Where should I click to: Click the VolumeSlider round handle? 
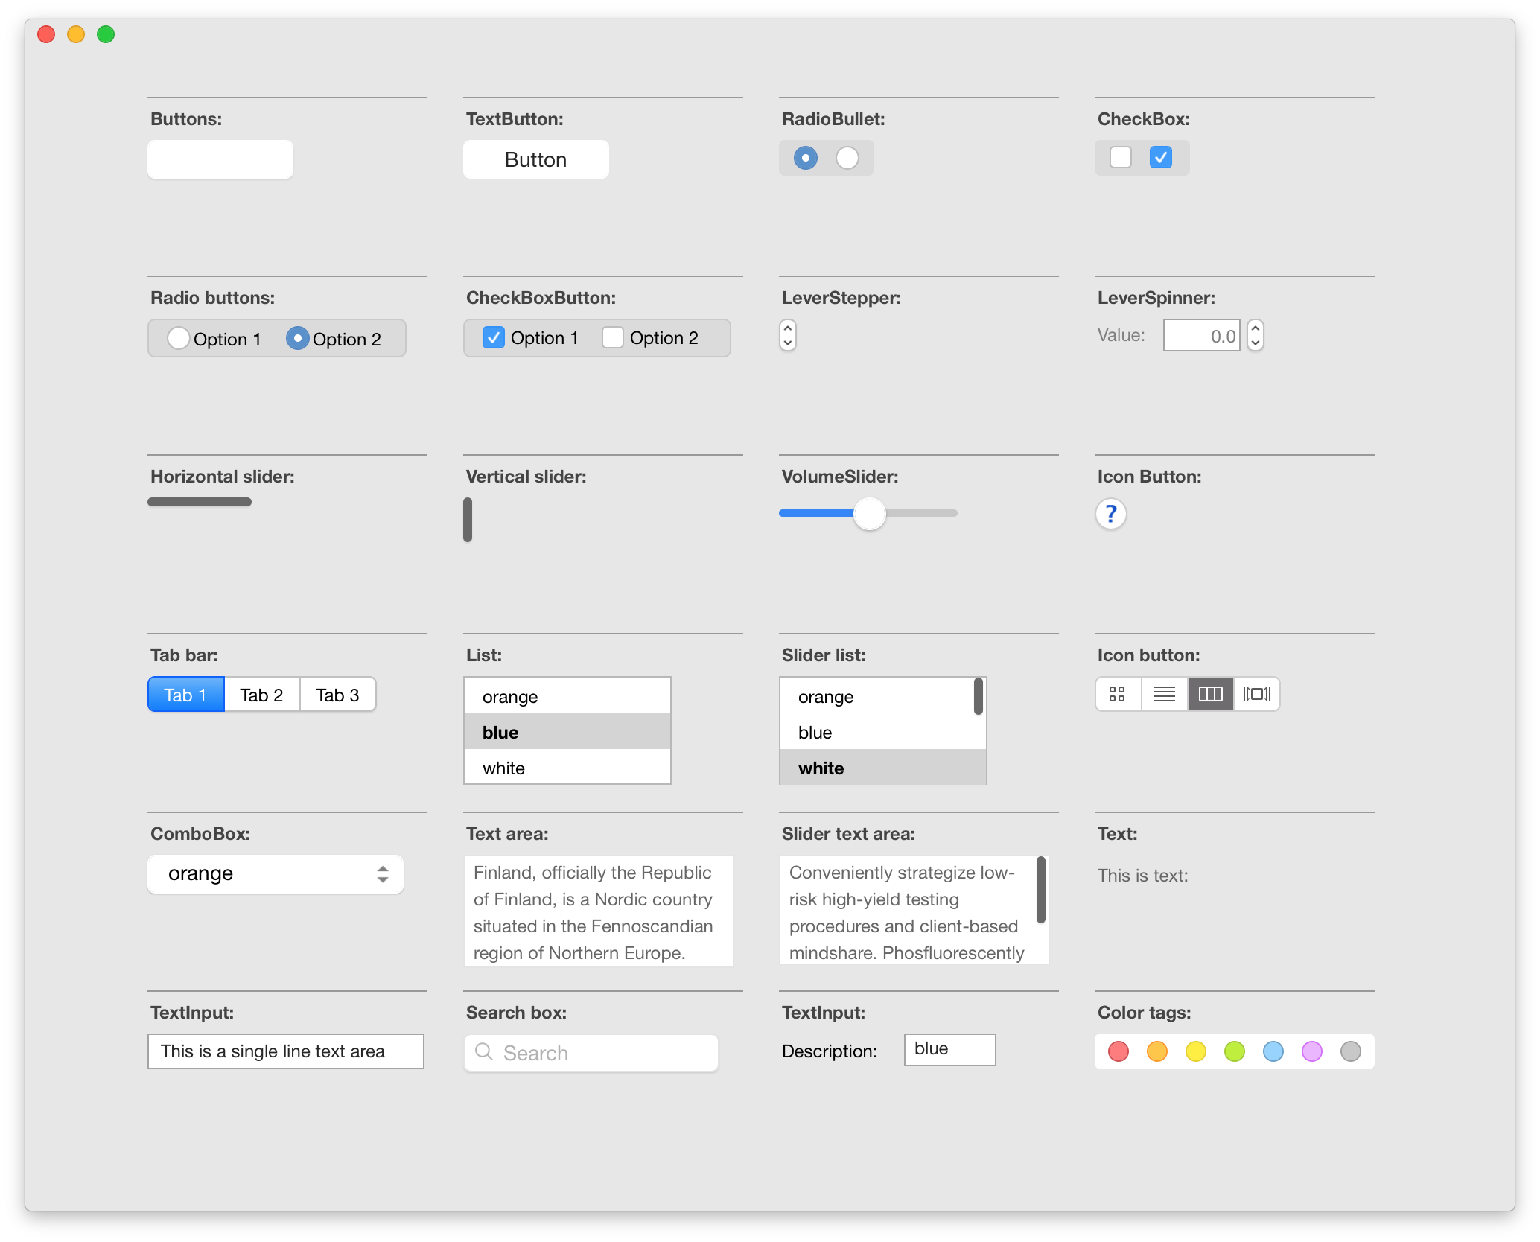click(x=869, y=514)
